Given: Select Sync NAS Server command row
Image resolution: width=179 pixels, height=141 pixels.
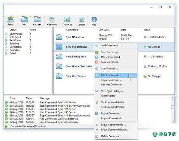Looking at the screenshot, I should tap(114, 37).
